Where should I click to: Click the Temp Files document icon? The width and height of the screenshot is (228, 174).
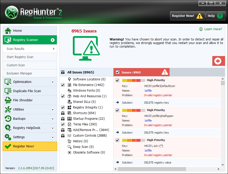click(x=69, y=124)
